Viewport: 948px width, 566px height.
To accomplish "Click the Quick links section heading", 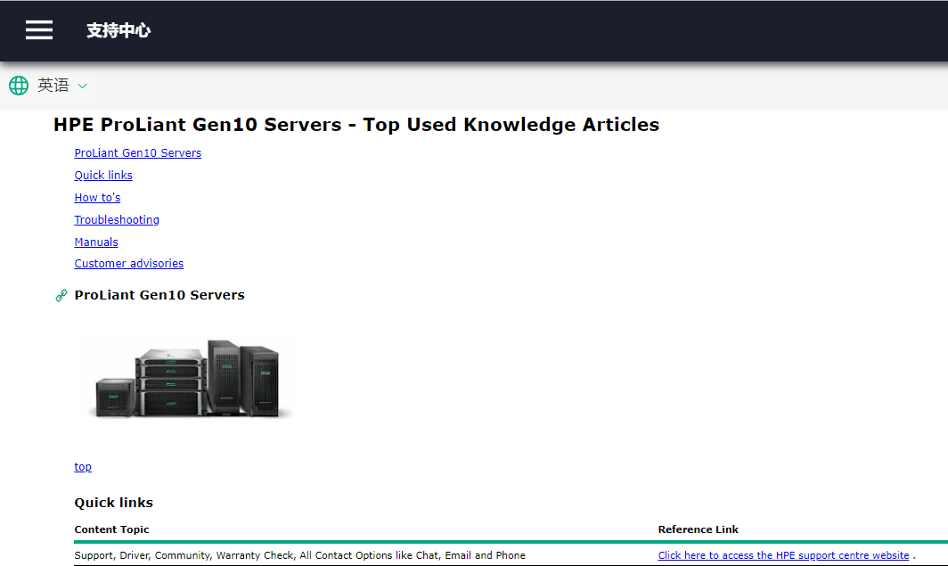I will [114, 503].
